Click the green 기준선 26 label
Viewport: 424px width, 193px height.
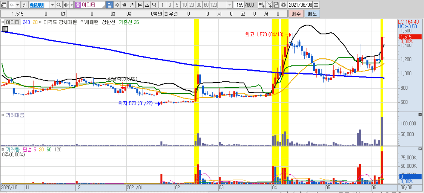(129, 22)
